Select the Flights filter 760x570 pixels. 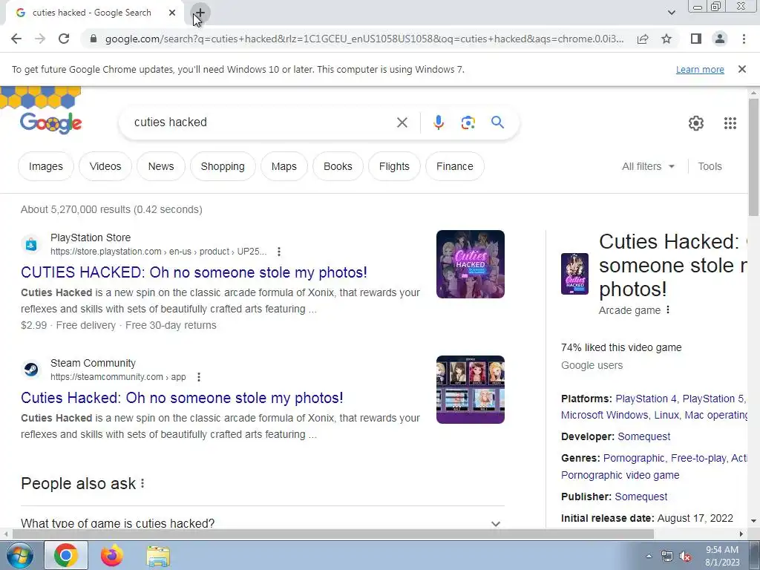[x=394, y=166]
